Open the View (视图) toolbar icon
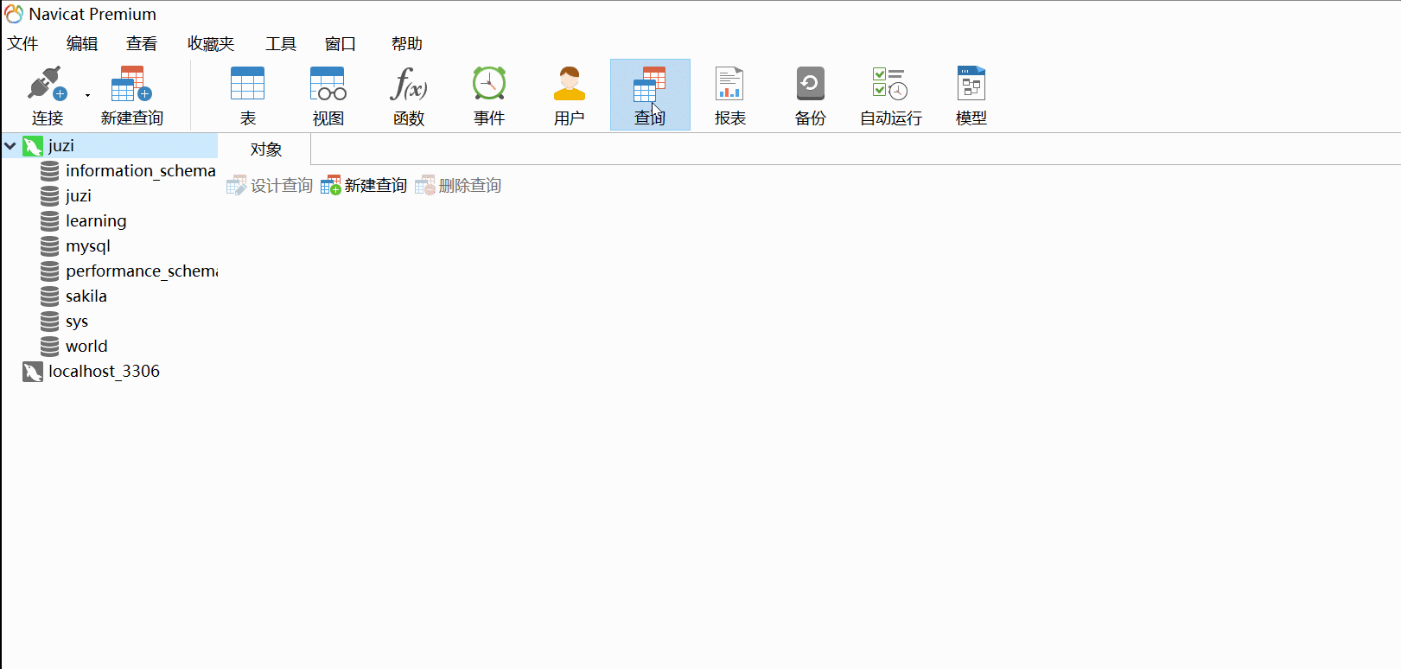Viewport: 1401px width, 669px height. click(x=328, y=84)
